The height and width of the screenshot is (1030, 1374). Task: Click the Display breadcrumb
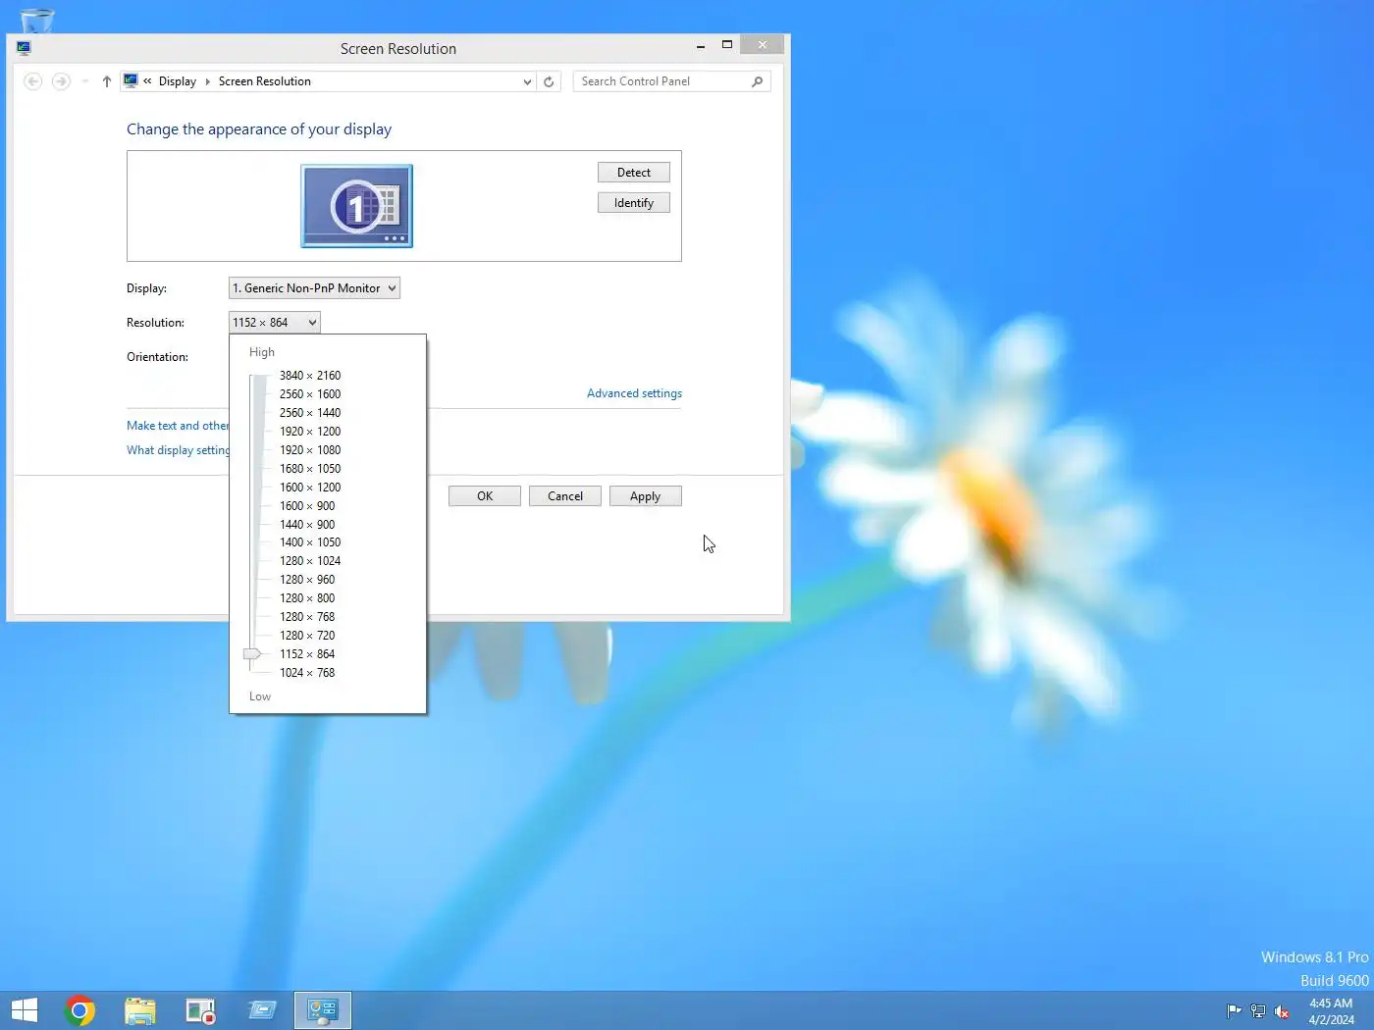pos(178,81)
